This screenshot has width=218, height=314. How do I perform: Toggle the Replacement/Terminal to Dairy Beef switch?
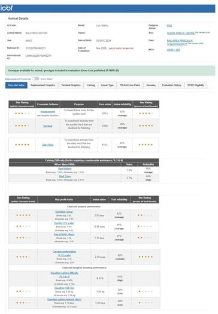pos(35,79)
